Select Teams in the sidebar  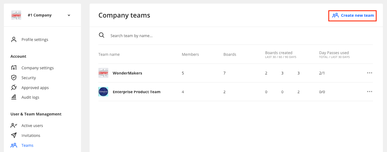point(27,145)
